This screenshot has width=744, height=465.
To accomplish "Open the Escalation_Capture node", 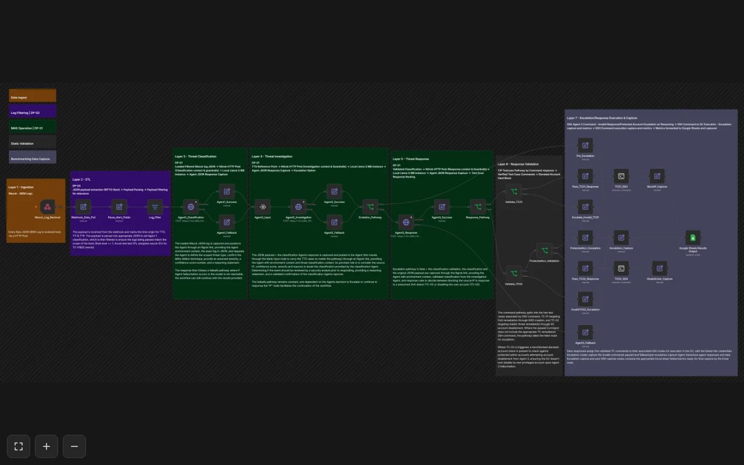I will (x=621, y=238).
